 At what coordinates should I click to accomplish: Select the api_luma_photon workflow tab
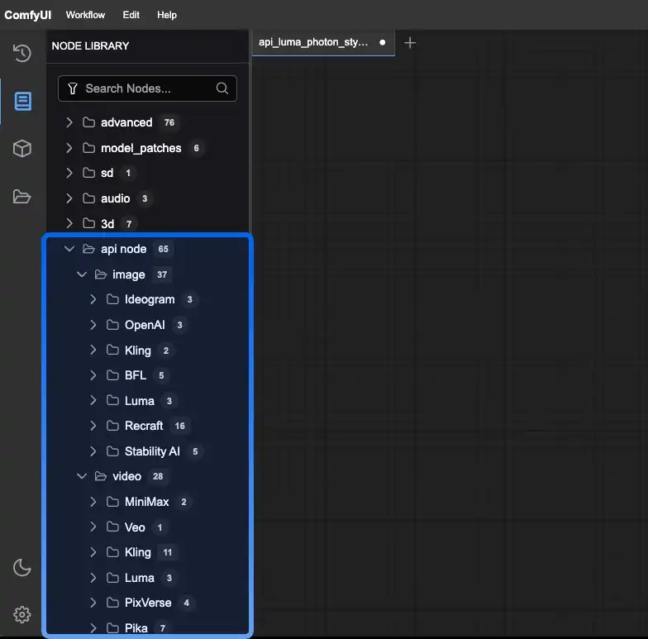coord(312,42)
